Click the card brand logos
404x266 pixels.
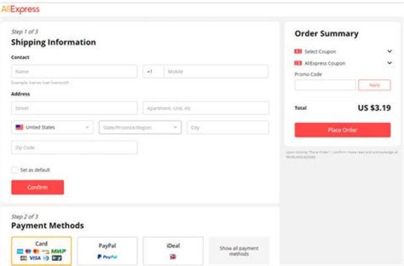[42, 254]
